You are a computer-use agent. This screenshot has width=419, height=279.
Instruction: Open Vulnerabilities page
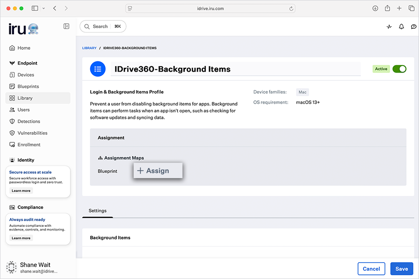coord(38,133)
